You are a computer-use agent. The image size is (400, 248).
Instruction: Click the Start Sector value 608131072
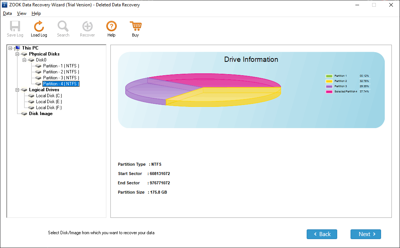coord(160,174)
